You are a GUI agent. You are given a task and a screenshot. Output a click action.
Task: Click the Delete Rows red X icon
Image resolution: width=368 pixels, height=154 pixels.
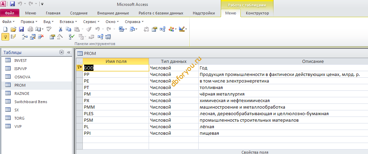41,36
